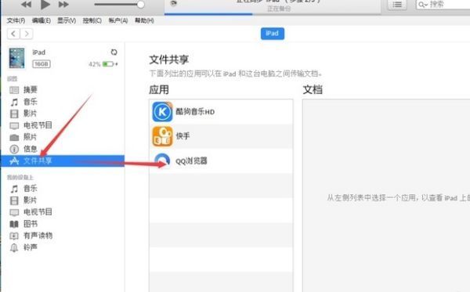The width and height of the screenshot is (470, 292).
Task: Select the 快手 text label
Action: [x=183, y=136]
